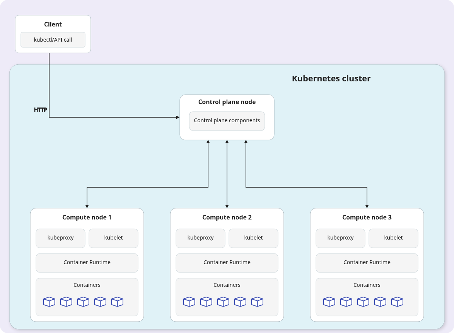The width and height of the screenshot is (454, 333).
Task: Click fifth container cube in Compute node 3
Action: [x=397, y=302]
